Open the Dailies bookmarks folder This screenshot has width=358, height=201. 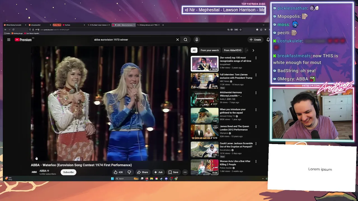[8, 33]
